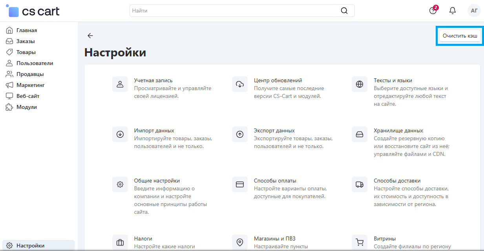Open the Общие настройки link

157,181
